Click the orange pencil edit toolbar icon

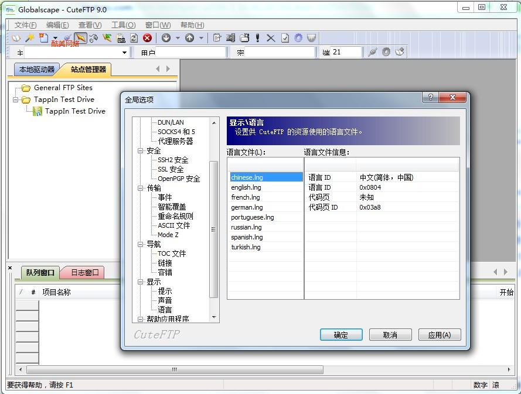pos(80,38)
